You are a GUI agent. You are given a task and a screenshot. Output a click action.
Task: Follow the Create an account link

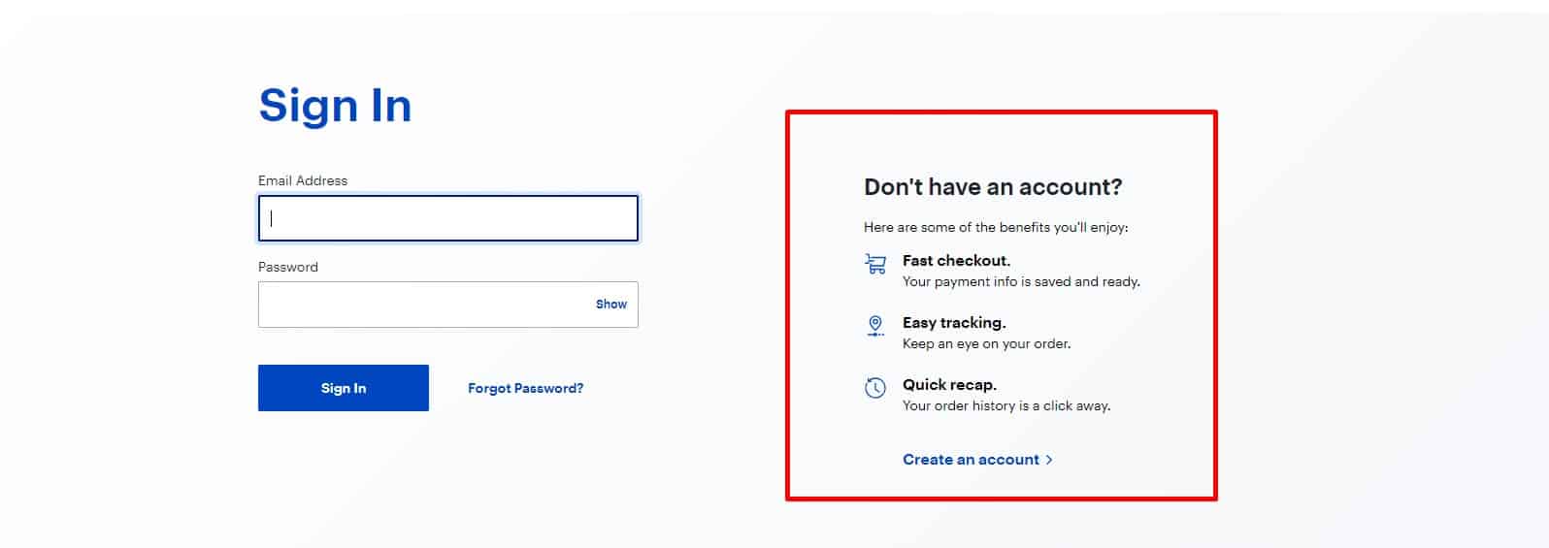tap(971, 460)
